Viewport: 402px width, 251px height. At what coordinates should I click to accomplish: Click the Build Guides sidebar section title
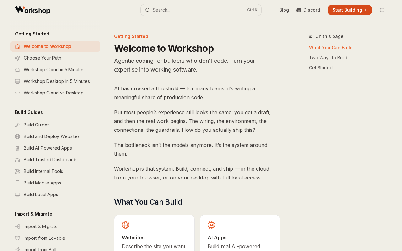(29, 112)
